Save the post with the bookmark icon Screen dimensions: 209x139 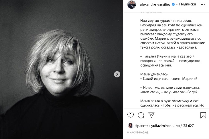[203, 115]
